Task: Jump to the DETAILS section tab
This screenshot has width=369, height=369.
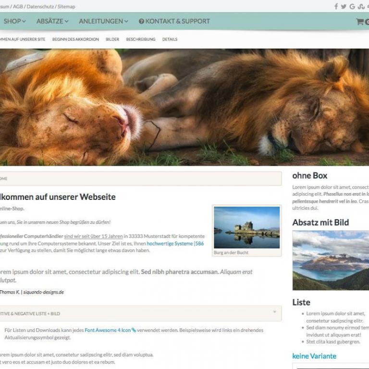Action: [x=170, y=39]
